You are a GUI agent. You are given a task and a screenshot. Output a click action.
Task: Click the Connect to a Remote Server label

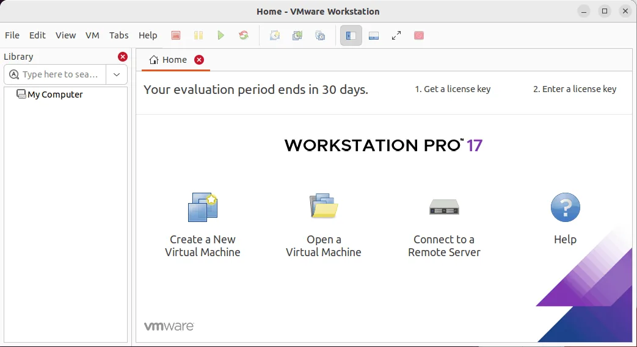[x=444, y=246]
